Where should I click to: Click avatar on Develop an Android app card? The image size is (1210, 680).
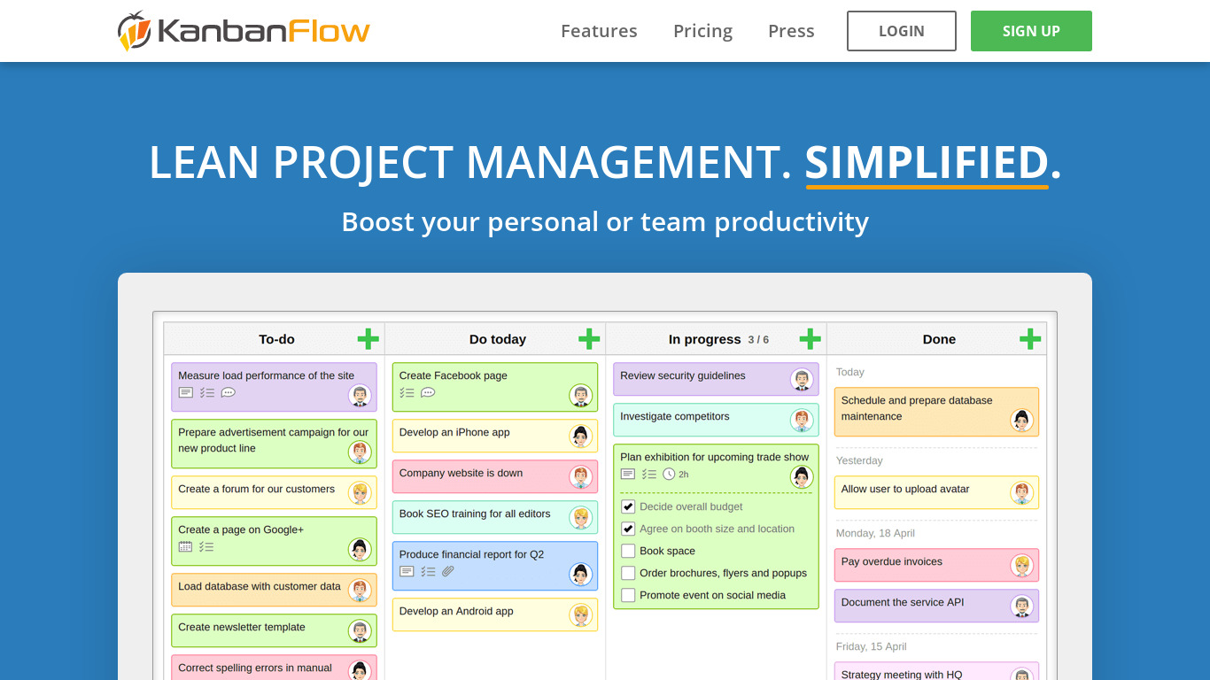click(x=580, y=615)
